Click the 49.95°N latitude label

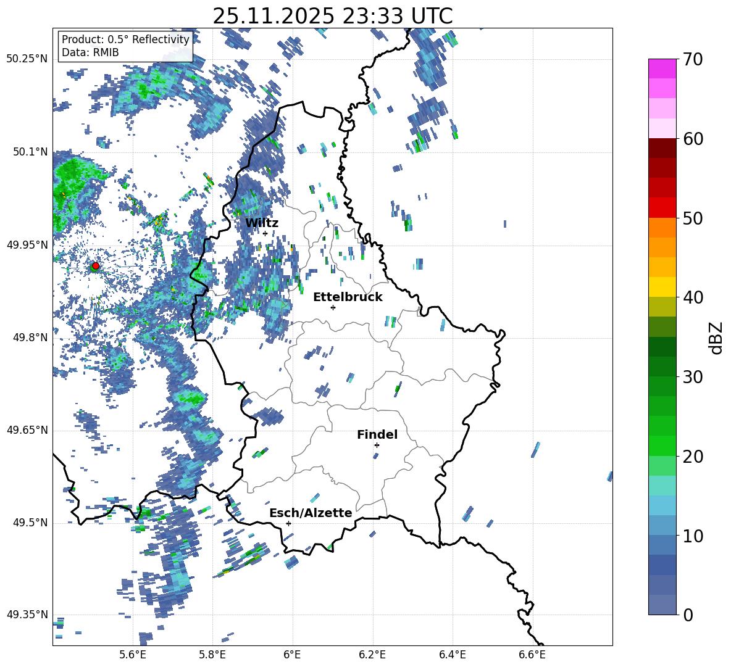click(x=27, y=245)
